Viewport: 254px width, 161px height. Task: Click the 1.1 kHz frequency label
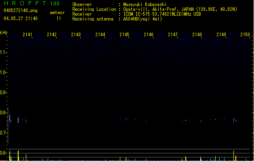pos(3,52)
